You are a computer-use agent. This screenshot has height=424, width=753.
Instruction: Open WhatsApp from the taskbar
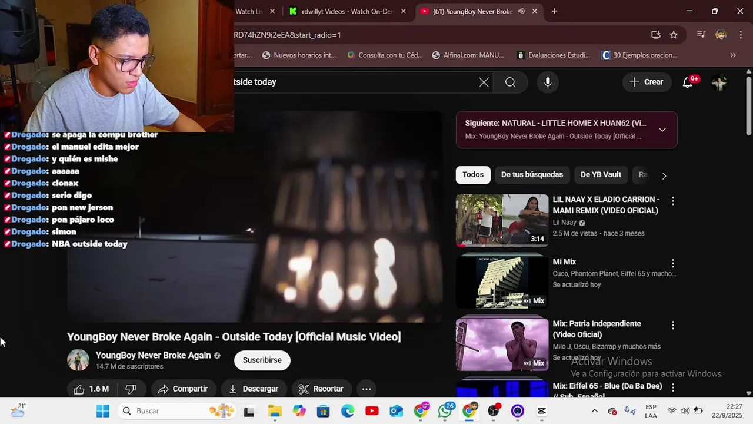pyautogui.click(x=445, y=411)
